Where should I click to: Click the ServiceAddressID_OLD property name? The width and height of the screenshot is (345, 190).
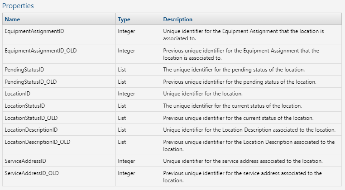point(32,173)
